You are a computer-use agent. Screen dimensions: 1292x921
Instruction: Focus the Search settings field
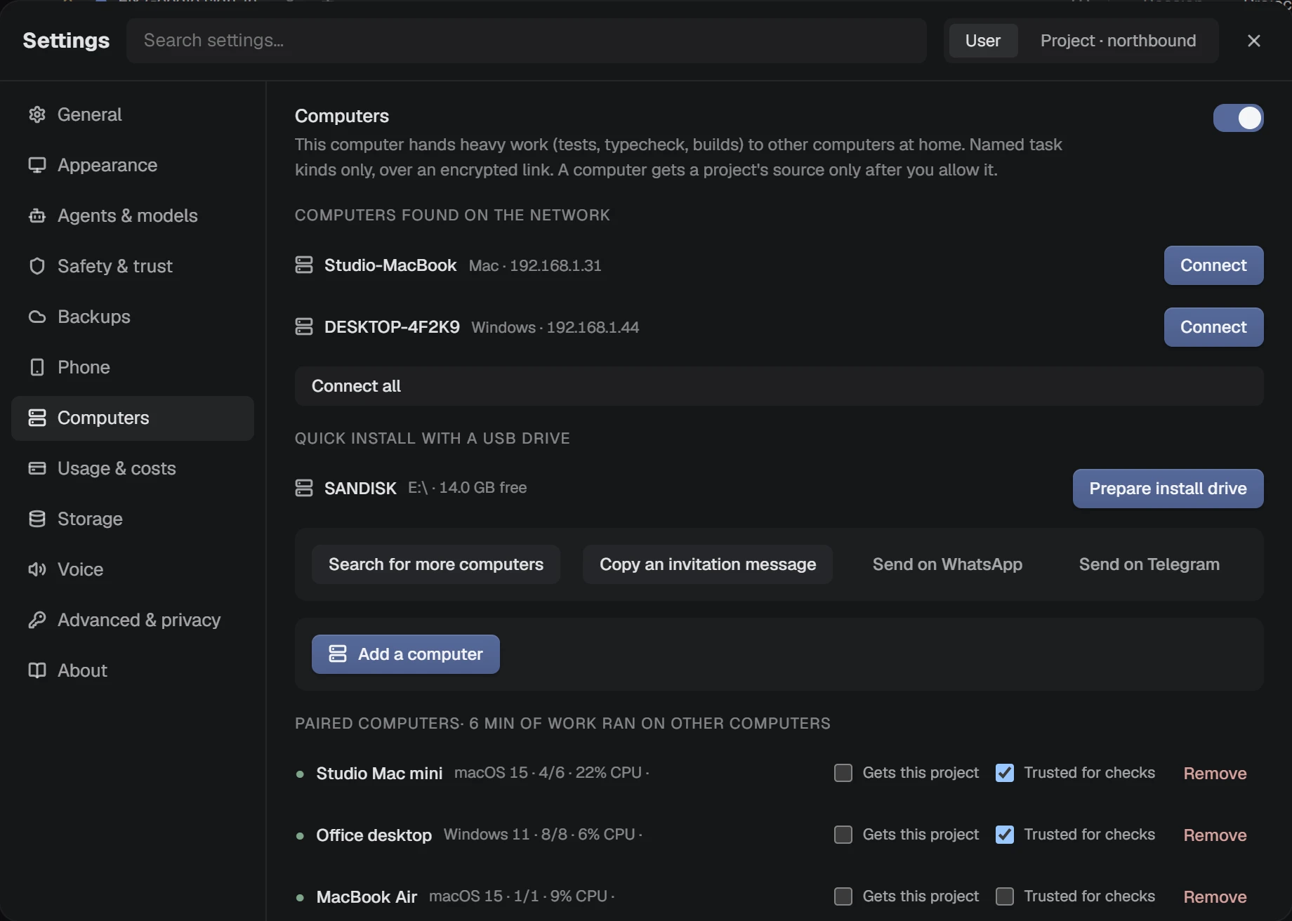(x=527, y=41)
